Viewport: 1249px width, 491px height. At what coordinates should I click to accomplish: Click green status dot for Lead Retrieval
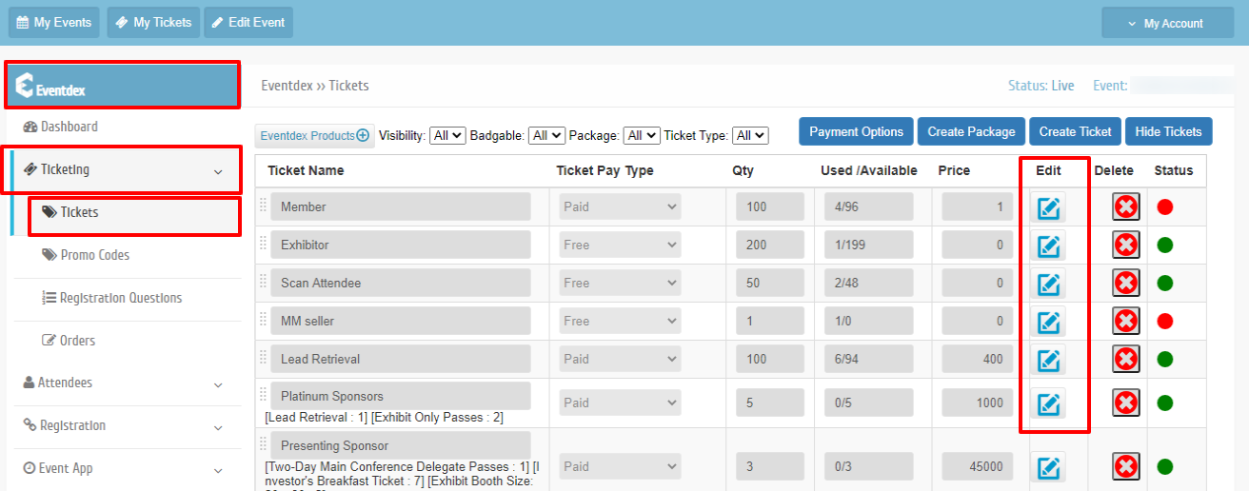[x=1165, y=360]
